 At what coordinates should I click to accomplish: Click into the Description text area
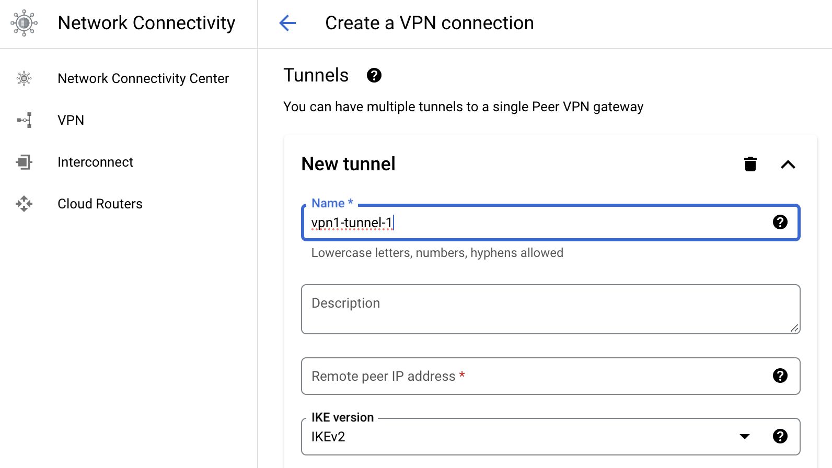pyautogui.click(x=551, y=309)
